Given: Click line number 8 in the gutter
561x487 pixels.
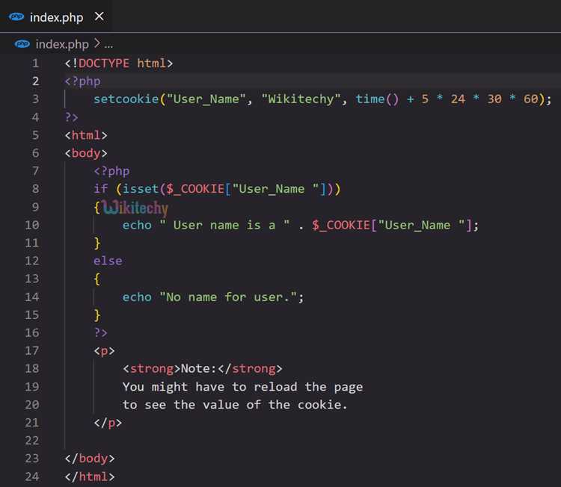Looking at the screenshot, I should tap(35, 189).
